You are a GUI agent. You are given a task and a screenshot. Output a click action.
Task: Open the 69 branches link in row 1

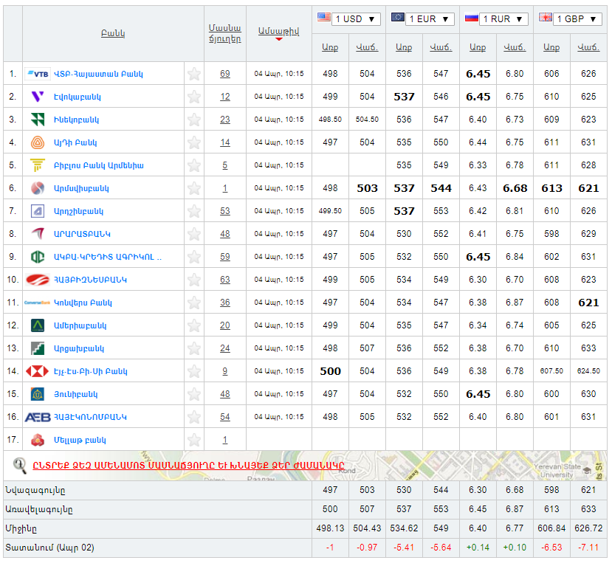(225, 74)
